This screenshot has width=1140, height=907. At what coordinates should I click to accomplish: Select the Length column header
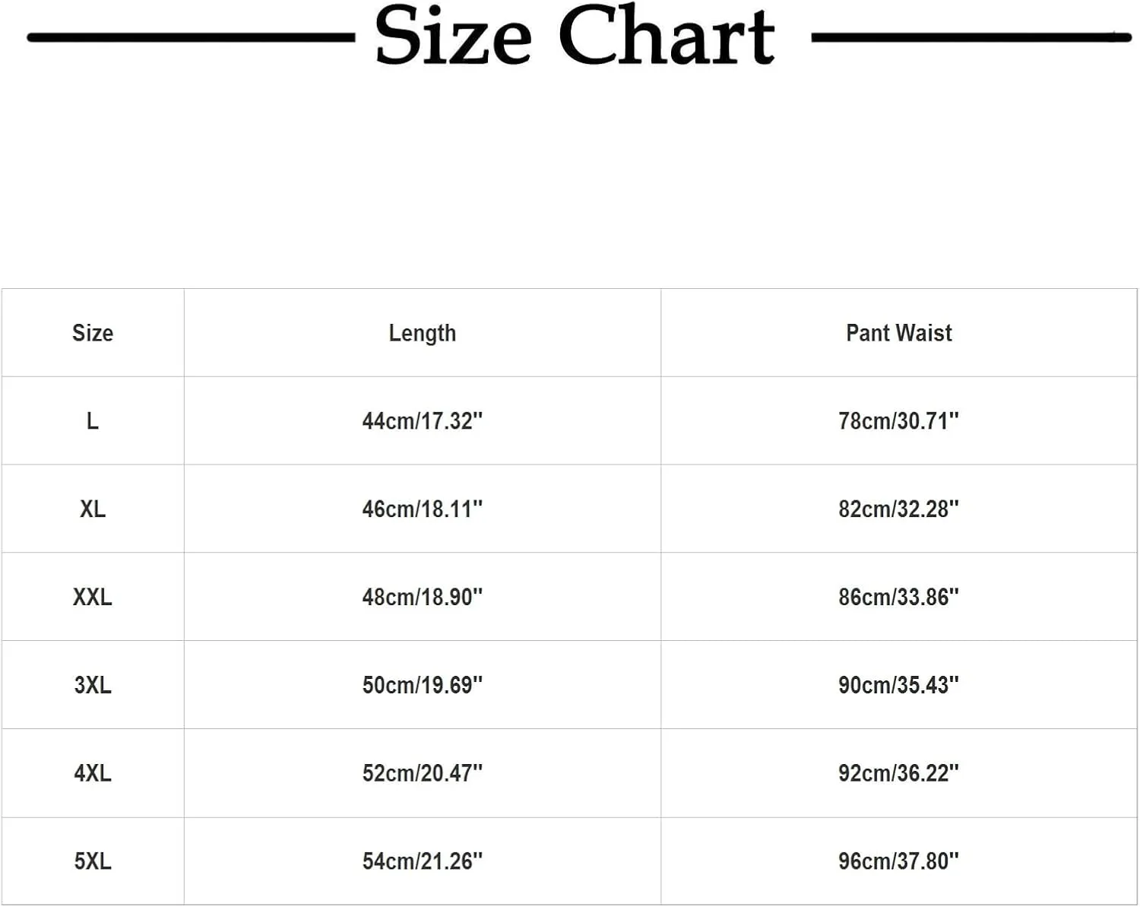coord(423,333)
